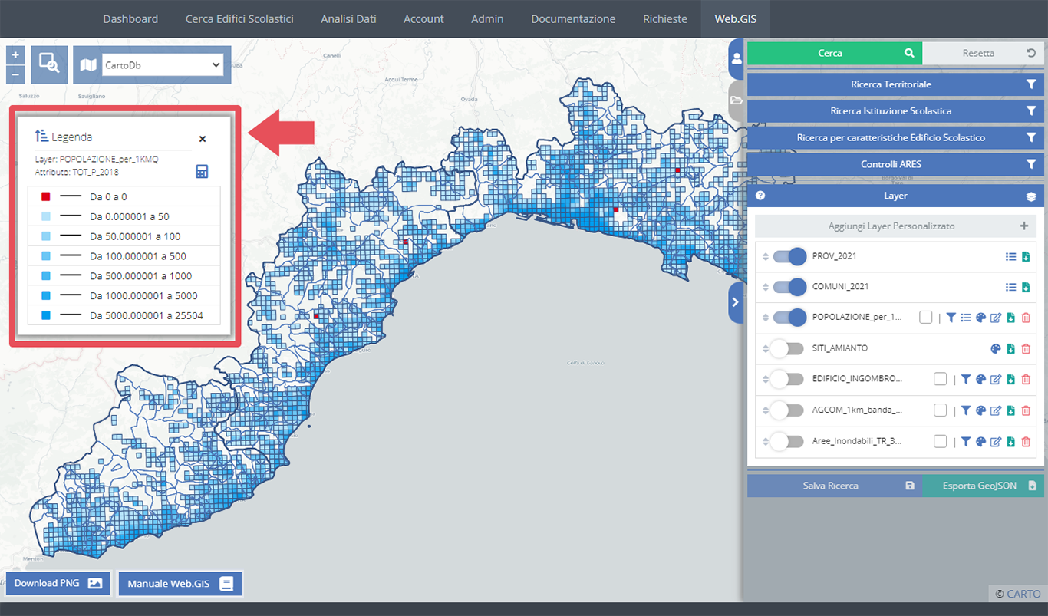Click the Layer help question mark
Screen dimensions: 1048x616
760,196
